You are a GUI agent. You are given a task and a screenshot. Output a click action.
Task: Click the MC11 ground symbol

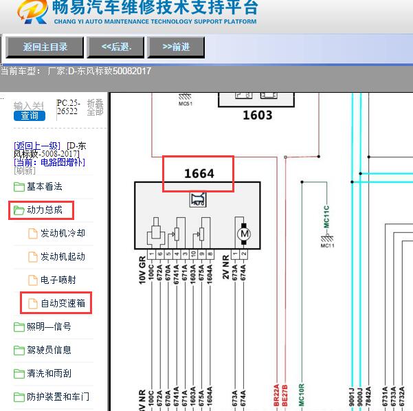(327, 241)
